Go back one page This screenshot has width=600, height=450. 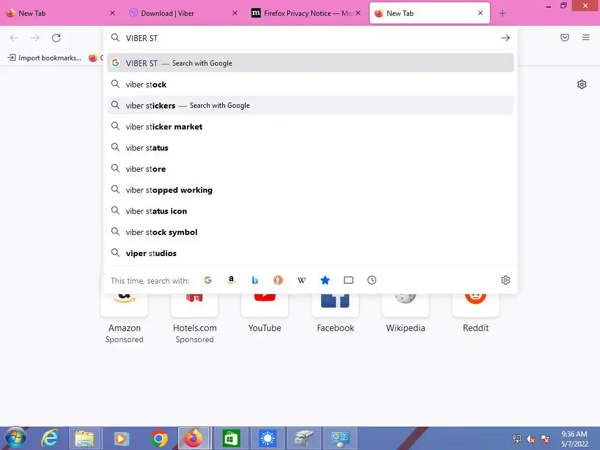[14, 38]
